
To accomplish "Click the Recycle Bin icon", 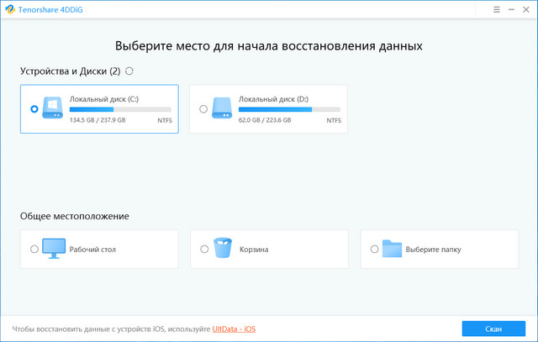I will 223,249.
